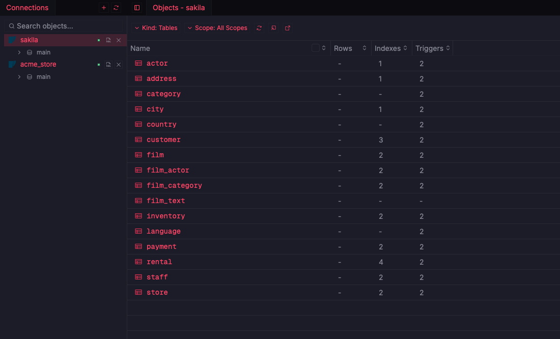560x339 pixels.
Task: Select the sakila connection
Action: point(65,40)
